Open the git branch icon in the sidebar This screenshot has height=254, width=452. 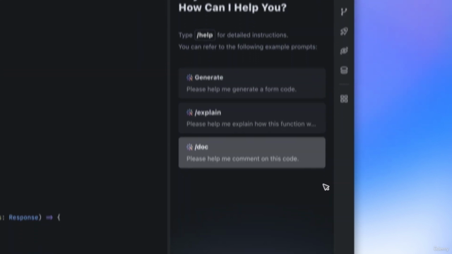[344, 12]
